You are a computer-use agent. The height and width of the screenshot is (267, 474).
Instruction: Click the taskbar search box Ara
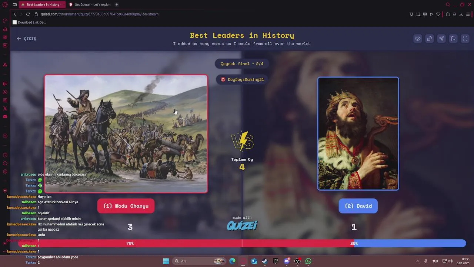[200, 261]
